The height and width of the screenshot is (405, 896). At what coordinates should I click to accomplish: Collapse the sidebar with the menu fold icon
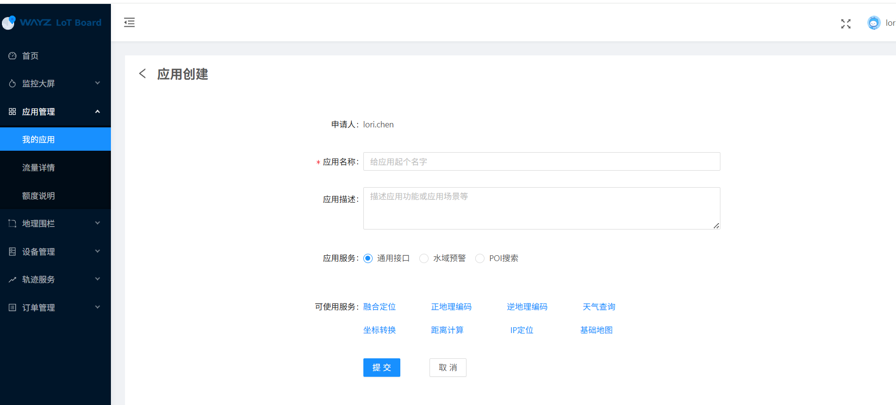coord(129,22)
